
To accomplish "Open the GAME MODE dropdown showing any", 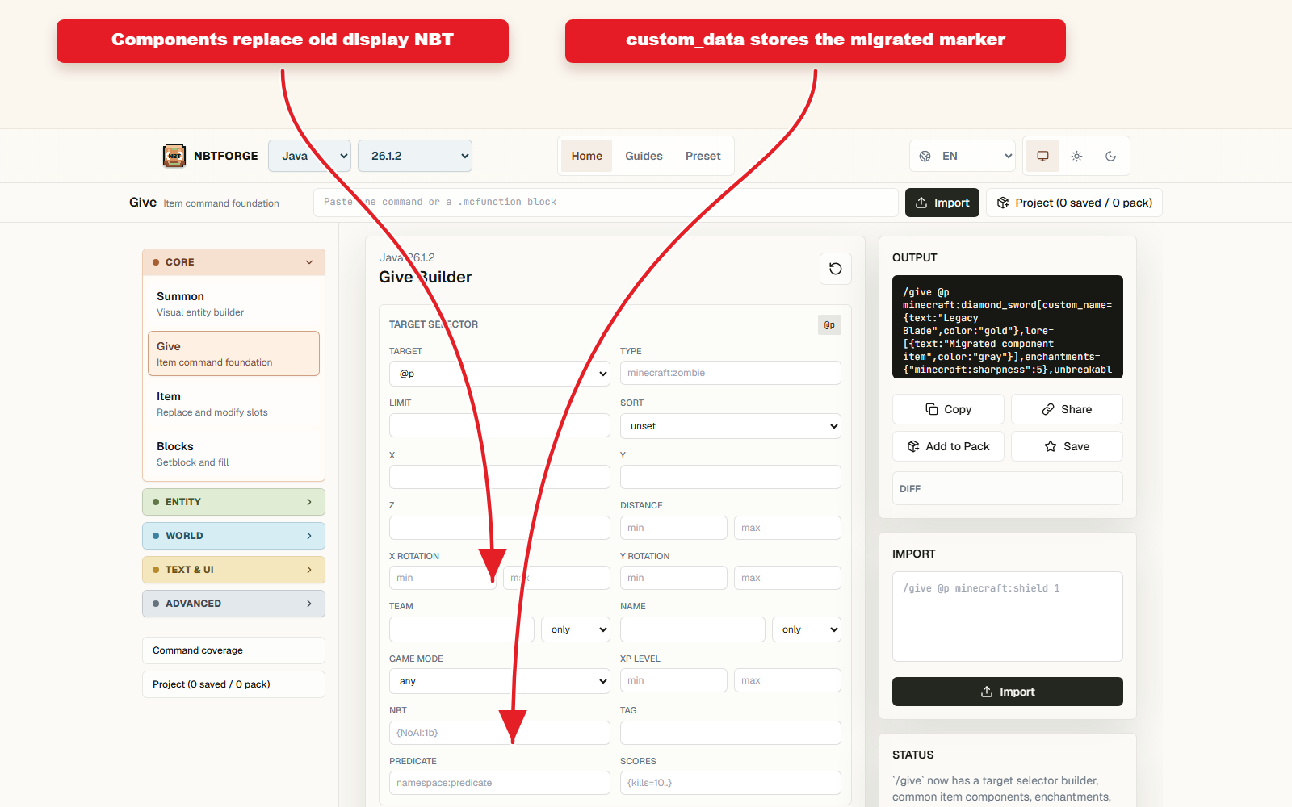I will [500, 681].
